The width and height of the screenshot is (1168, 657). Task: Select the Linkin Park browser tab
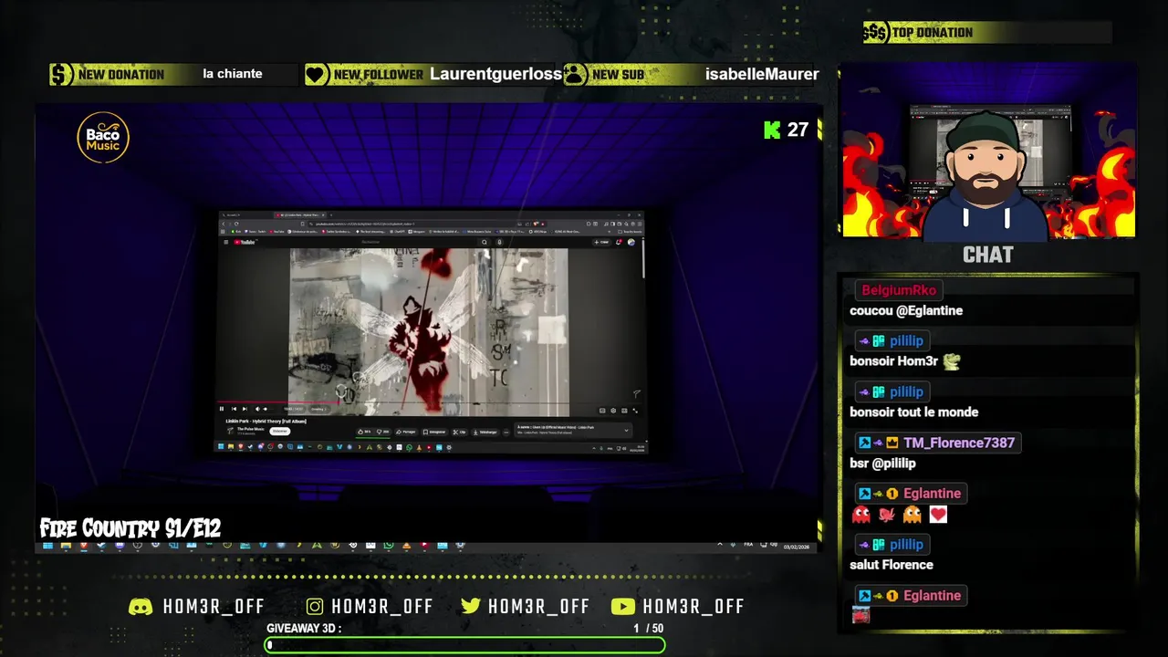300,215
